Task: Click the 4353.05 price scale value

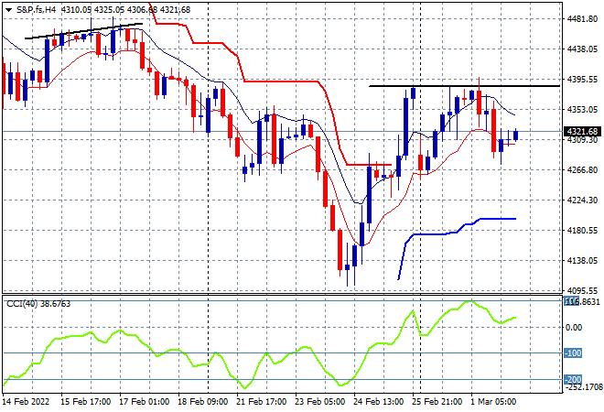Action: click(582, 110)
